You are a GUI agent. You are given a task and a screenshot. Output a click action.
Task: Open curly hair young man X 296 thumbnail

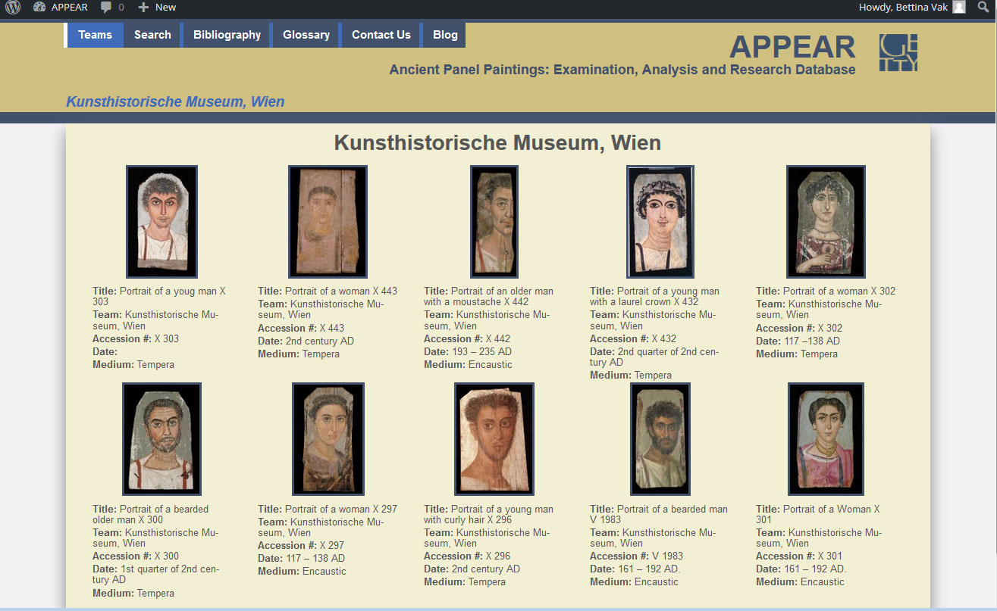point(494,438)
